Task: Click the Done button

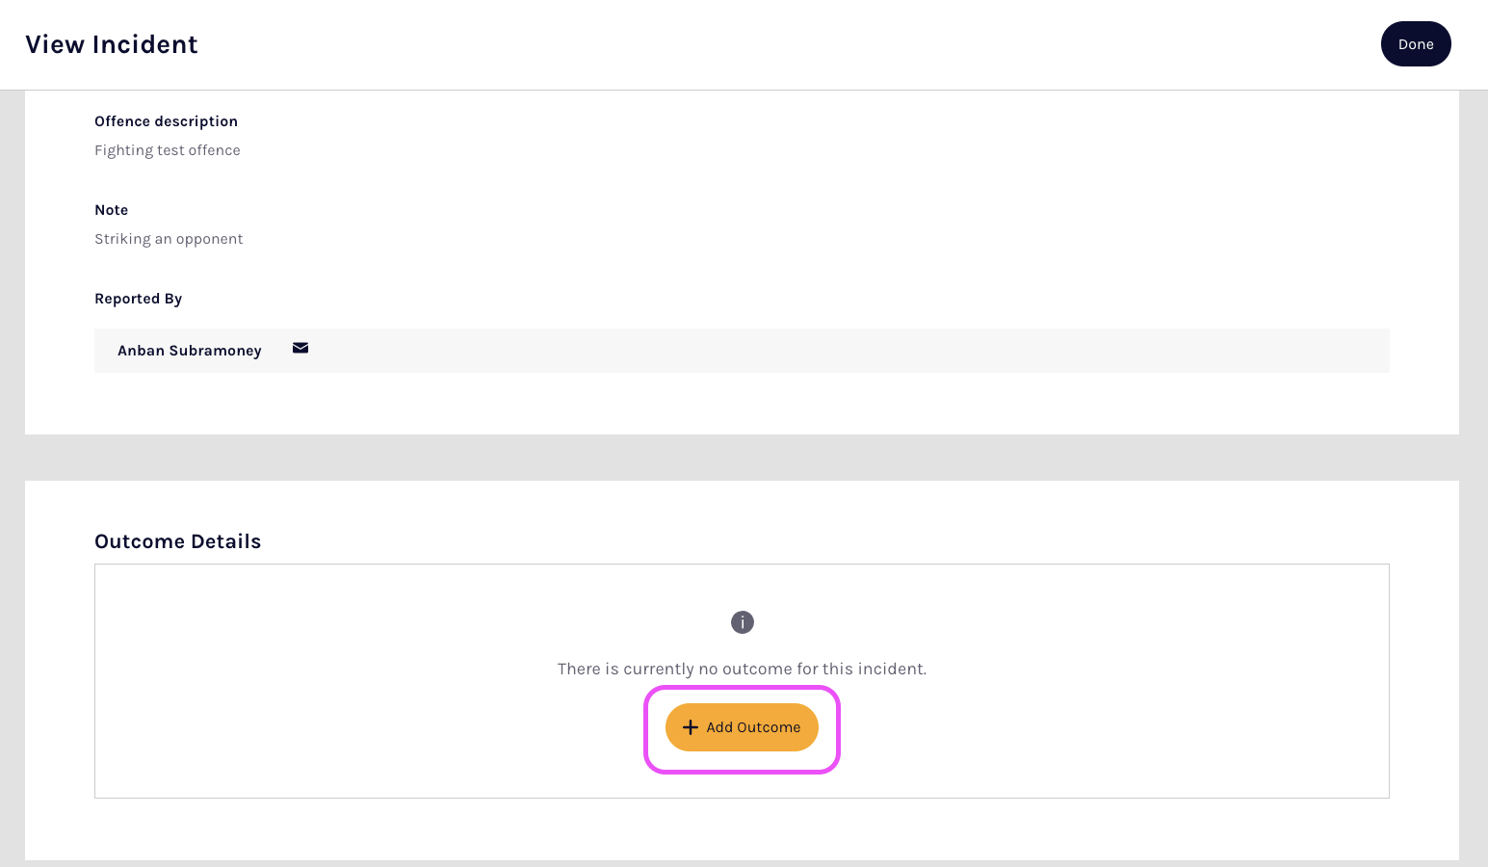Action: tap(1415, 44)
